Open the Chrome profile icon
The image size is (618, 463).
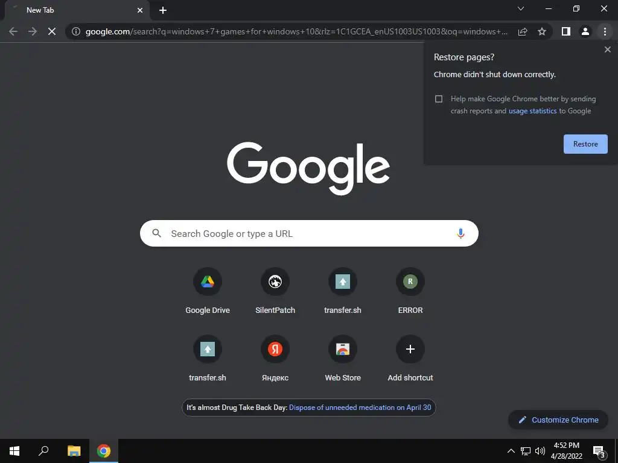(585, 31)
